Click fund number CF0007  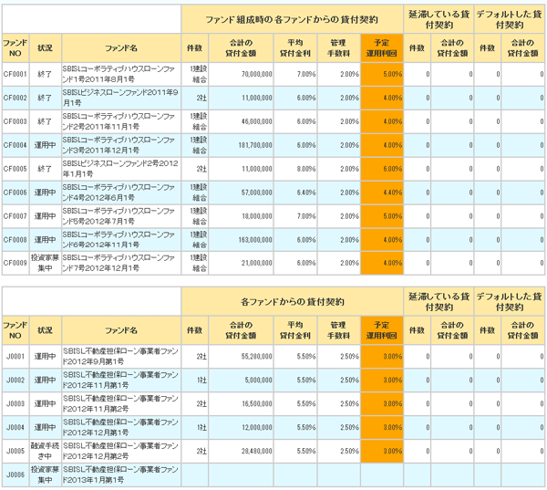point(15,216)
